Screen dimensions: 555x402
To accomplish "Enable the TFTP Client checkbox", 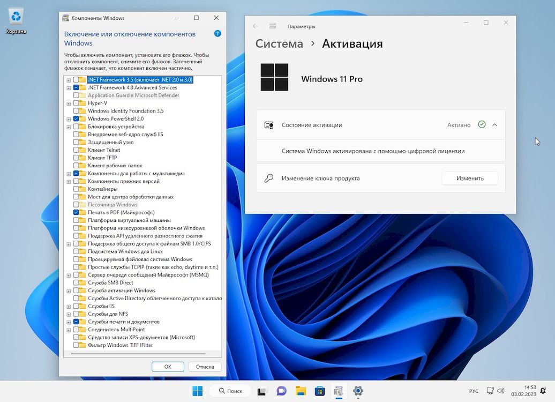I will (x=76, y=158).
